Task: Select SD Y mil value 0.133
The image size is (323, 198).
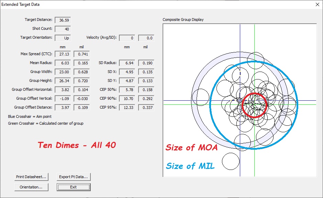Action: [146, 81]
